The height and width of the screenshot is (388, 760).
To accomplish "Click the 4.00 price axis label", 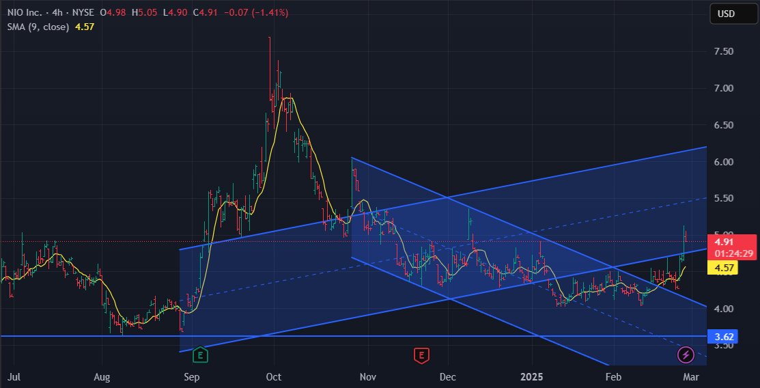I will 722,309.
